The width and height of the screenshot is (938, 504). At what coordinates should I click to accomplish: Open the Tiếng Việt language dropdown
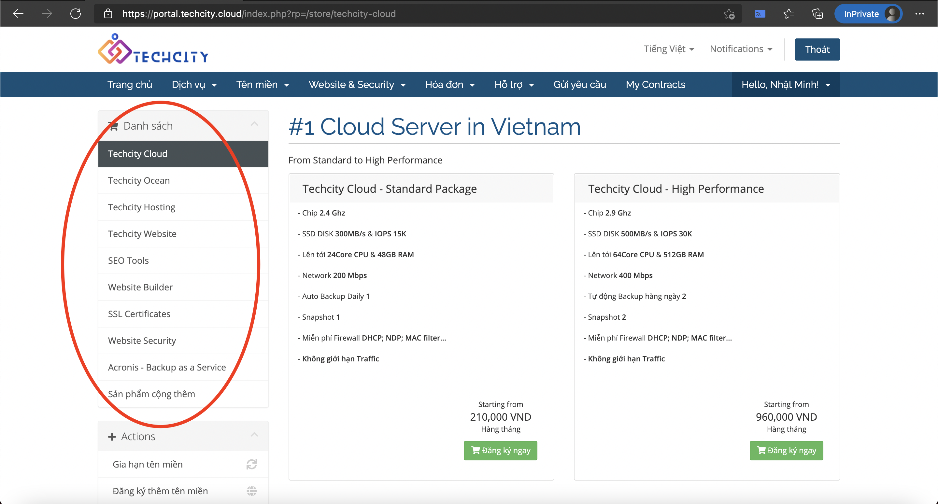point(669,49)
